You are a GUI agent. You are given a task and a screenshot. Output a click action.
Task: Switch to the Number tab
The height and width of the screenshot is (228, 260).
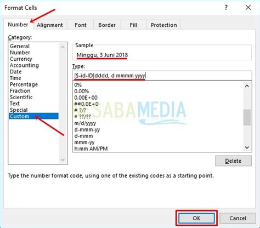pyautogui.click(x=18, y=25)
